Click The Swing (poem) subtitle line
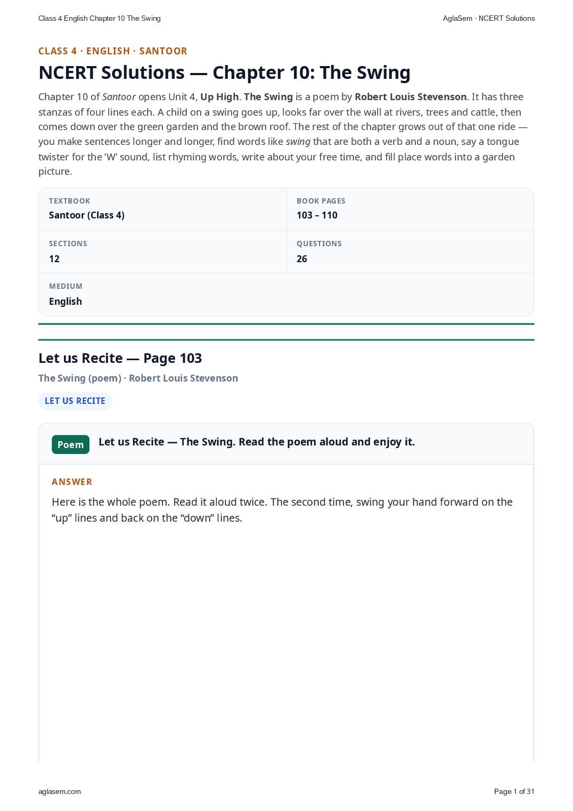Viewport: 573px width, 811px height. [x=138, y=378]
